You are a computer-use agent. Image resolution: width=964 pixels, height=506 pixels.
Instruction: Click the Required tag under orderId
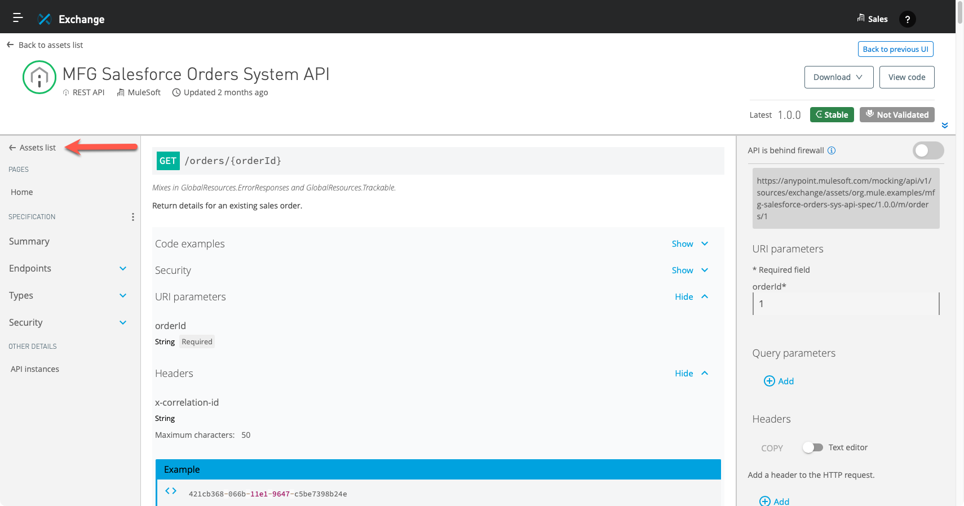(197, 341)
